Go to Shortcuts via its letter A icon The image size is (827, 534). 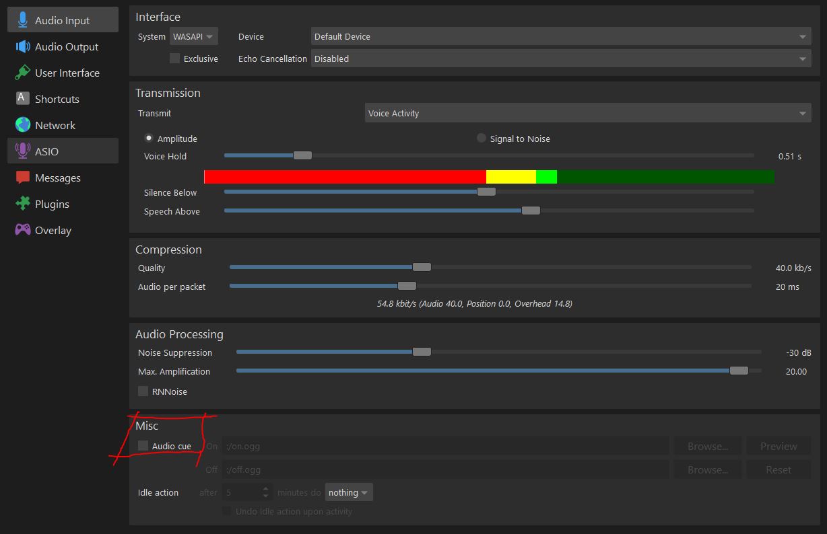point(23,98)
